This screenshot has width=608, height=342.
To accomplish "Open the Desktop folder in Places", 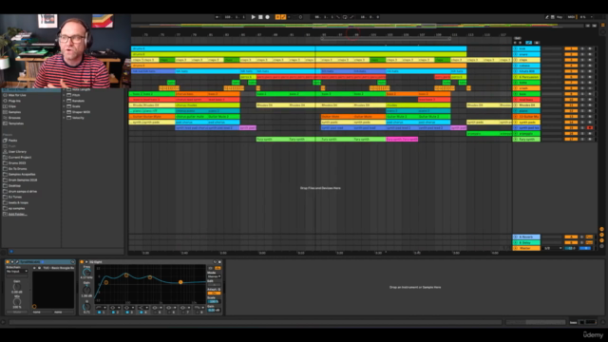I will (x=14, y=186).
